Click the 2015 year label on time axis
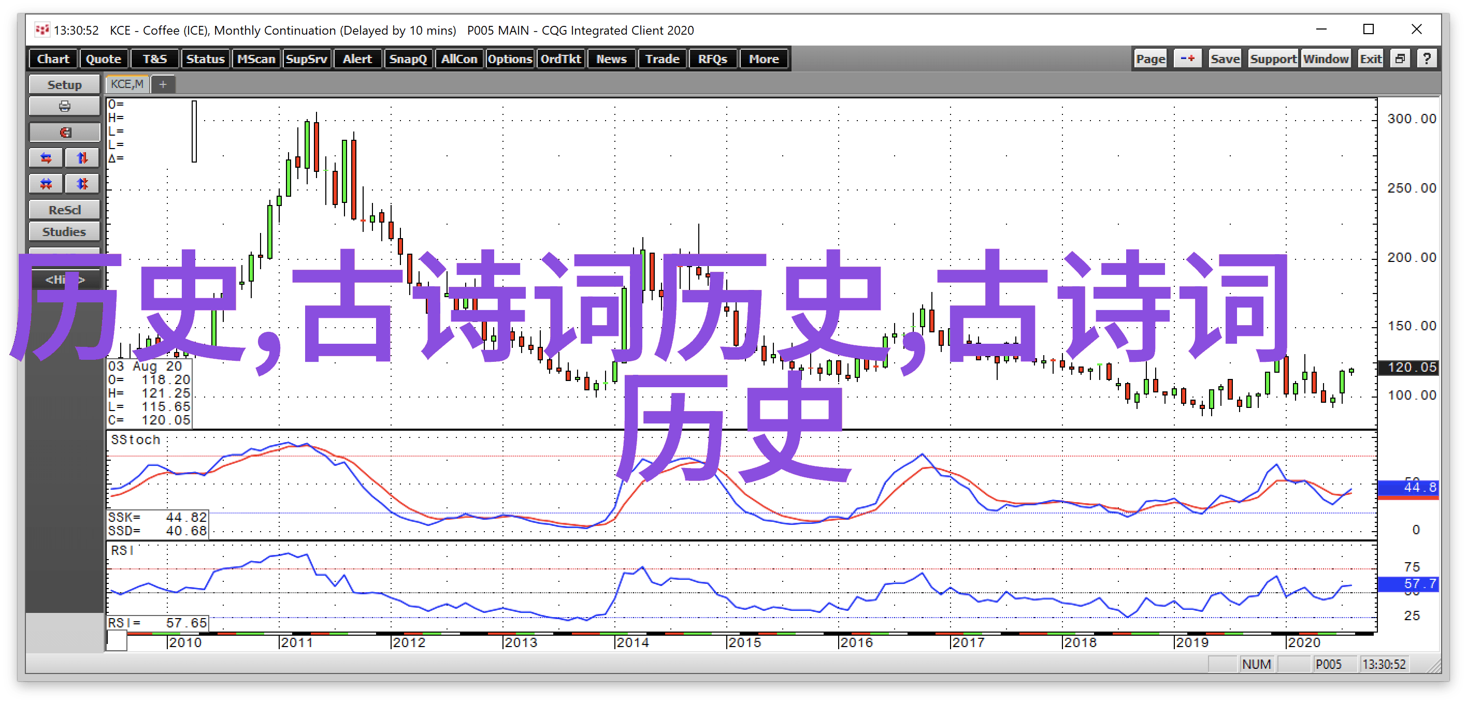1467x703 pixels. 744,642
